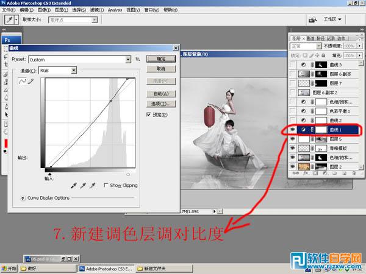
Task: Click Layers panel scrollbar down arrow
Action: coord(361,167)
